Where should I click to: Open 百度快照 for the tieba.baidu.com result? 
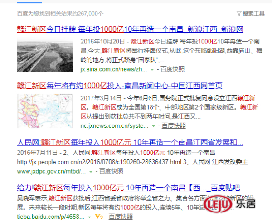pyautogui.click(x=121, y=217)
